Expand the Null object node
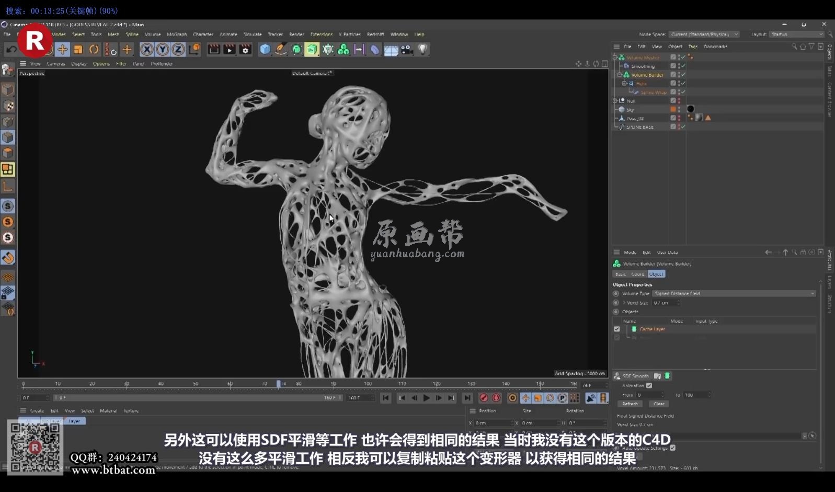 coord(615,101)
